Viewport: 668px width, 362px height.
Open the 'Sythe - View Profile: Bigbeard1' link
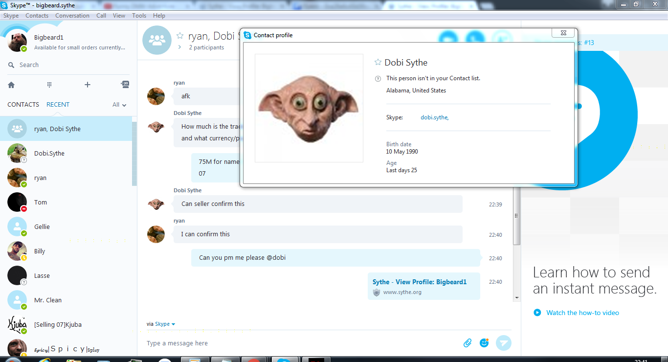[x=420, y=282]
